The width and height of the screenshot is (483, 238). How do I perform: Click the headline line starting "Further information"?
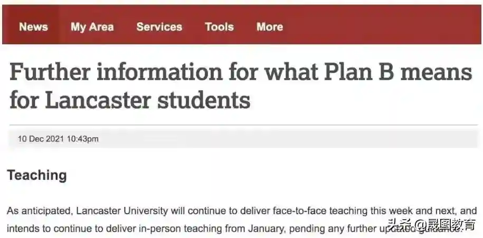[240, 72]
